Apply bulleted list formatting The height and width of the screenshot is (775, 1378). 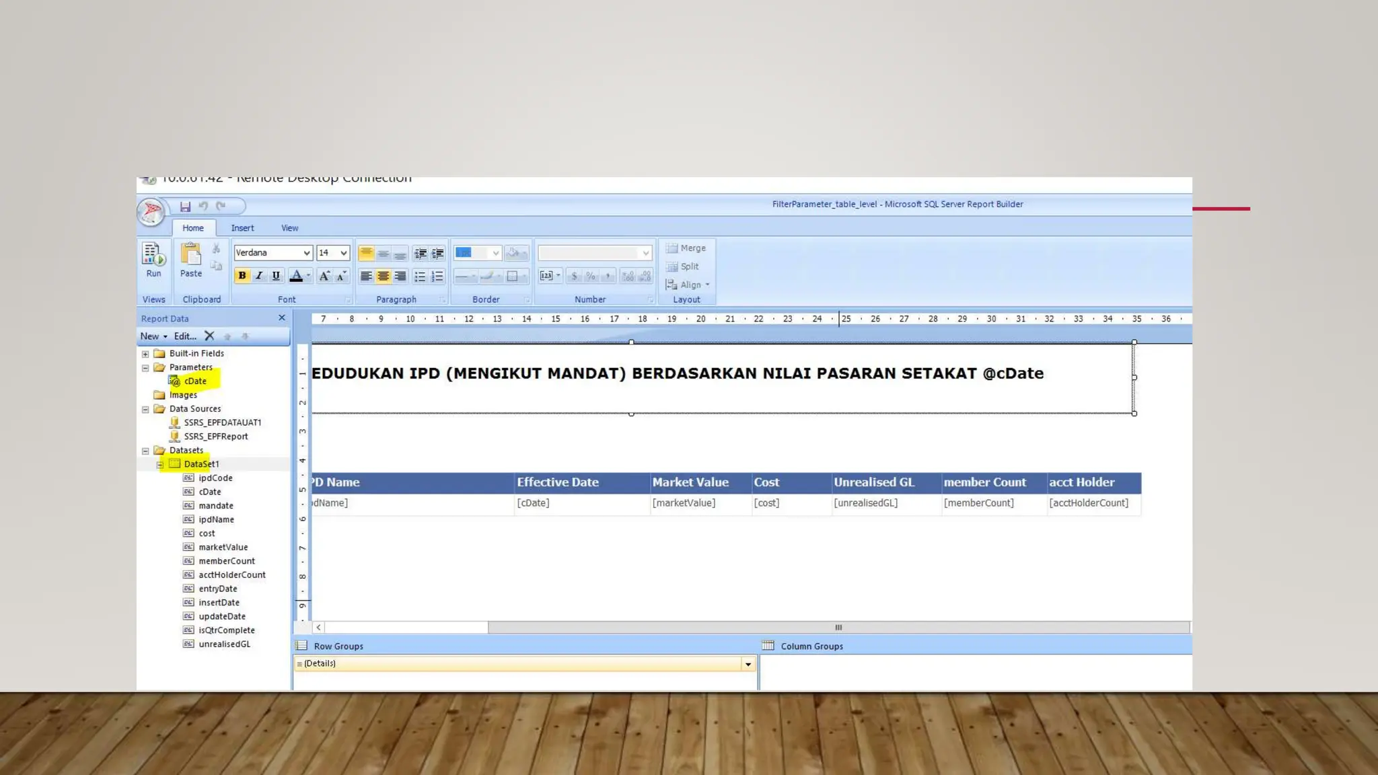(x=420, y=276)
